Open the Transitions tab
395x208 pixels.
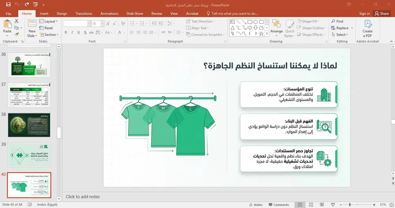click(x=84, y=13)
